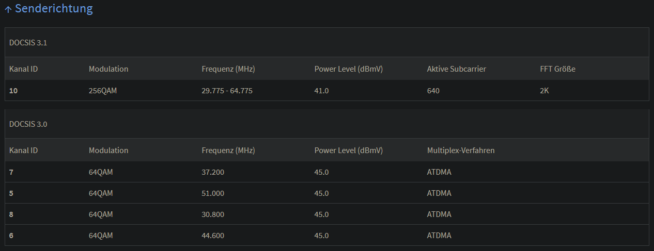Select the DOCSIS 3.1 table title

[x=28, y=43]
